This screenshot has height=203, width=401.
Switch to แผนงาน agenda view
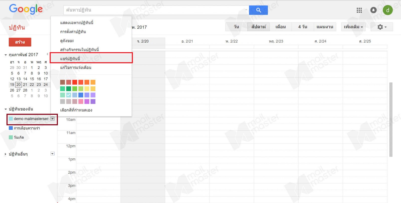325,27
